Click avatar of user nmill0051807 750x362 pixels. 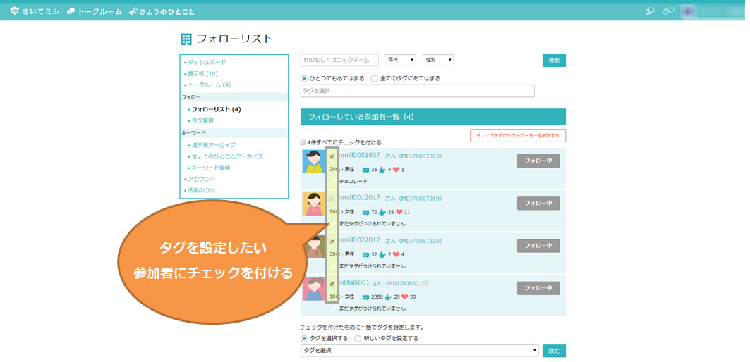[x=313, y=161]
